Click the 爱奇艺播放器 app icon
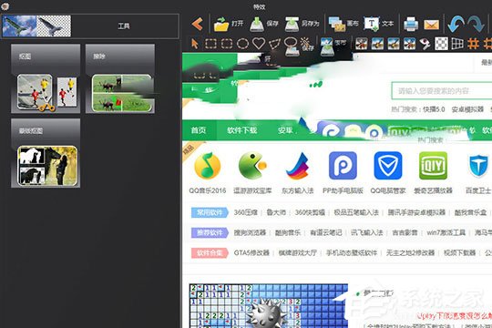The width and height of the screenshot is (492, 328). pyautogui.click(x=434, y=166)
